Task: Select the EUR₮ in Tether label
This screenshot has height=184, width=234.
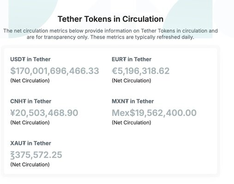Action: [132, 59]
